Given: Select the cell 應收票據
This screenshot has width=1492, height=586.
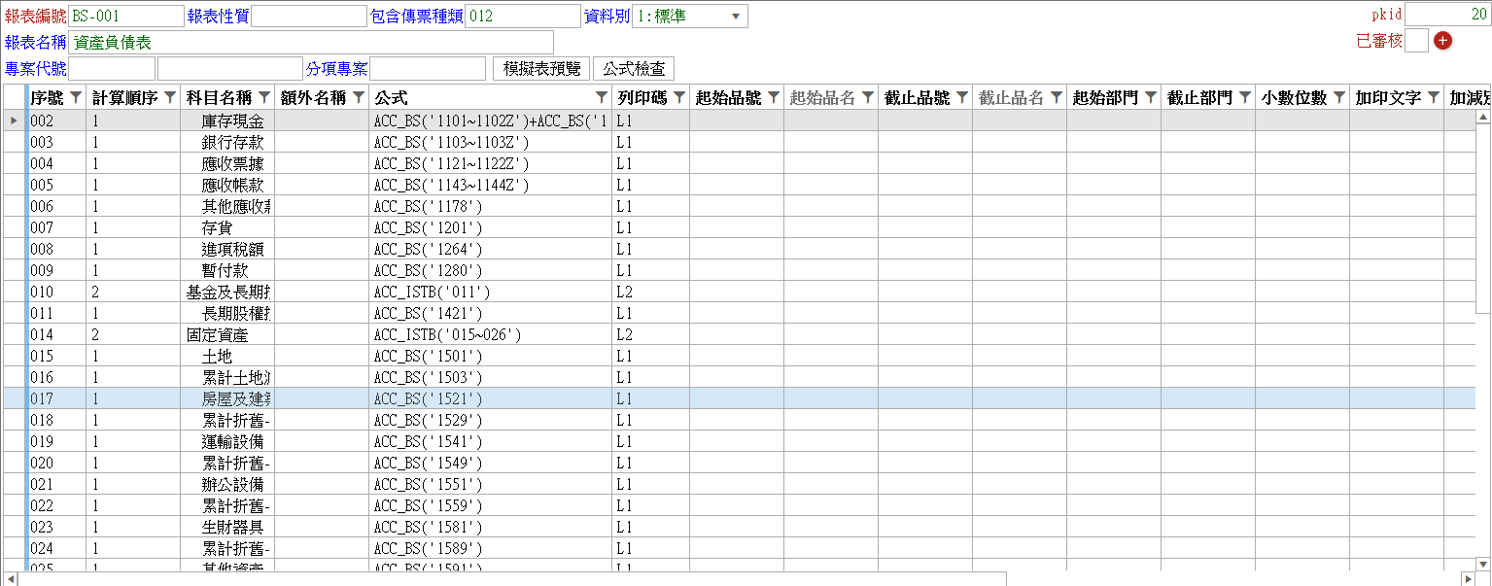Looking at the screenshot, I should pyautogui.click(x=228, y=163).
